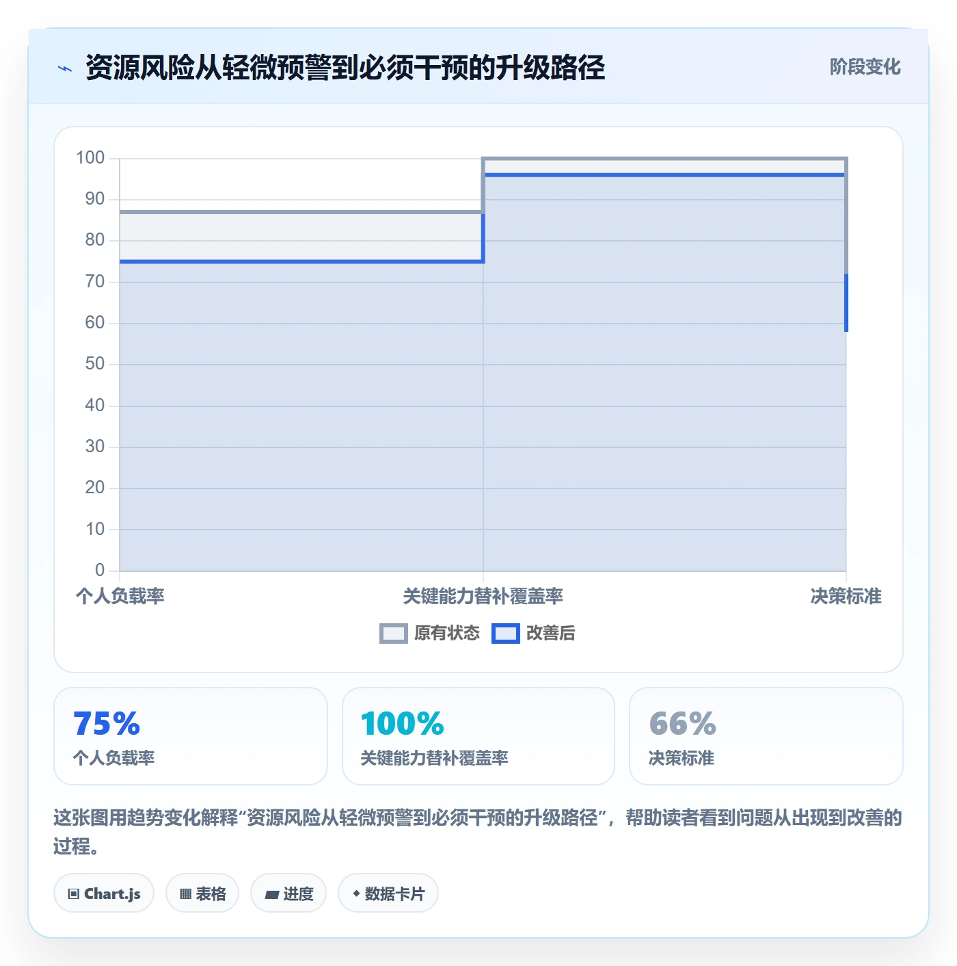Open the 75% 个人负载率 stat card
The image size is (957, 966).
[191, 736]
